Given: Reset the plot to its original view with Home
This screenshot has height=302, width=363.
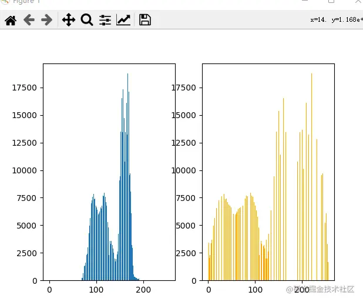Looking at the screenshot, I should pyautogui.click(x=11, y=20).
